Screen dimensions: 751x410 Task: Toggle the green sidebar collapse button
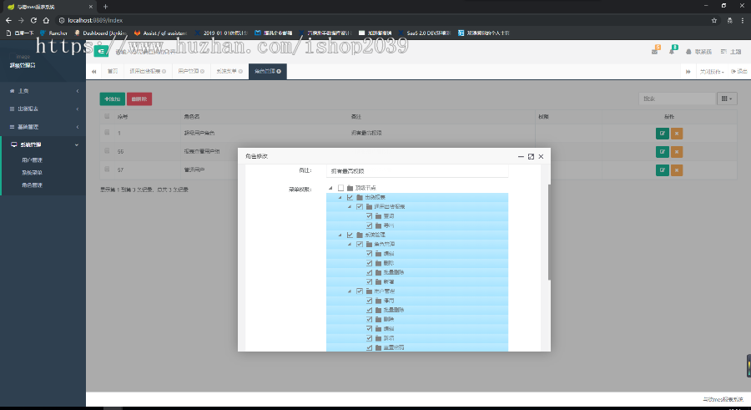tap(101, 51)
